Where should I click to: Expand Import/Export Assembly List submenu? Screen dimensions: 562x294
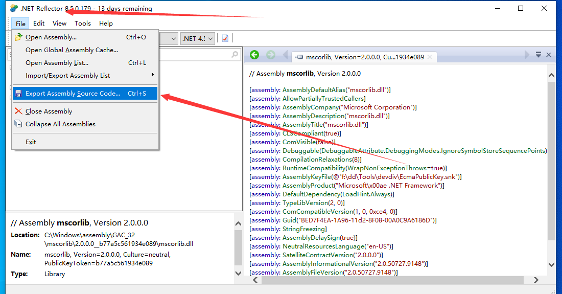(x=85, y=76)
